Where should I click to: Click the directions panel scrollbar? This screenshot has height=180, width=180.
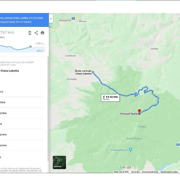[48, 109]
